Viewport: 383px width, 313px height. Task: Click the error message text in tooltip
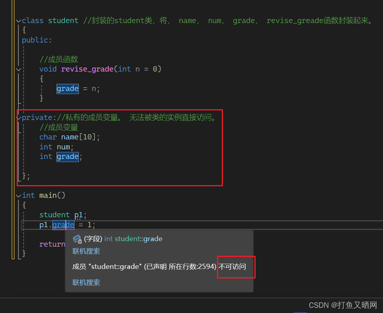click(159, 267)
